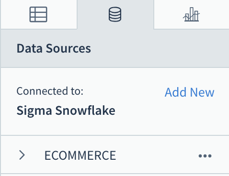
Task: Click the Connected to label
Action: (50, 91)
